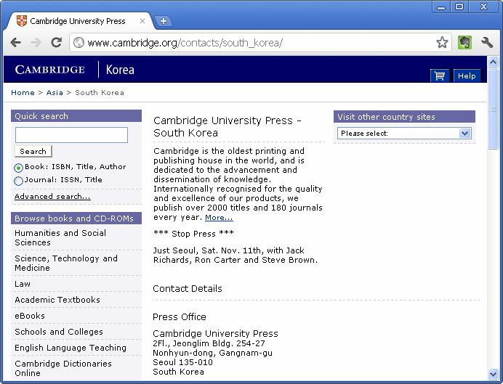This screenshot has height=384, width=503.
Task: Reload the page with refresh icon
Action: tap(57, 42)
